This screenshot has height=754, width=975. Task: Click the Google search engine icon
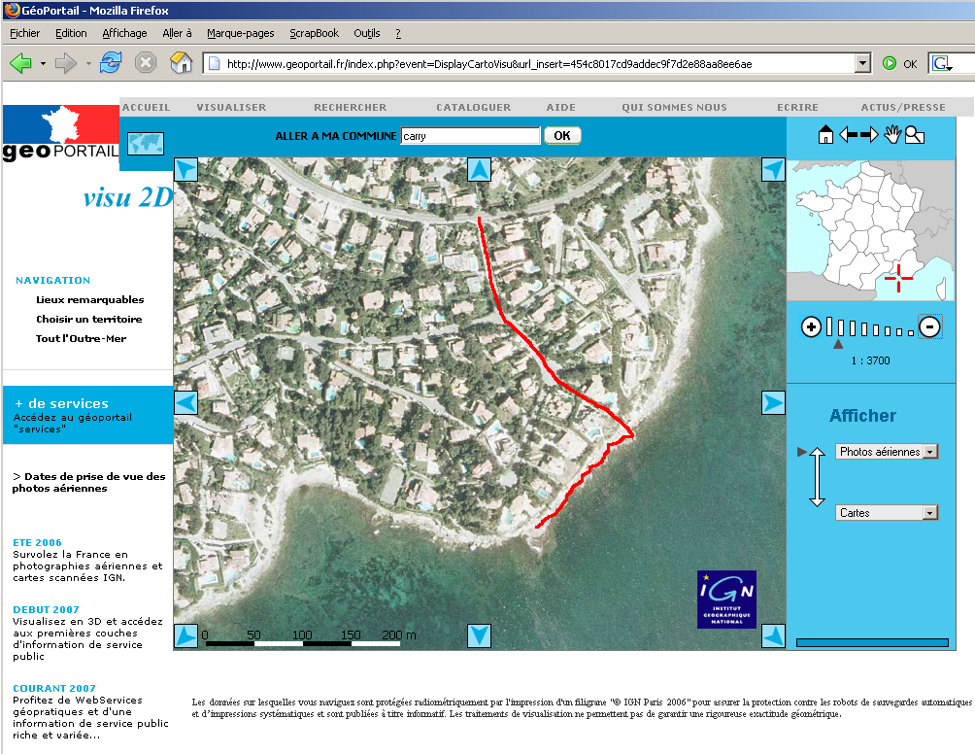tap(941, 63)
